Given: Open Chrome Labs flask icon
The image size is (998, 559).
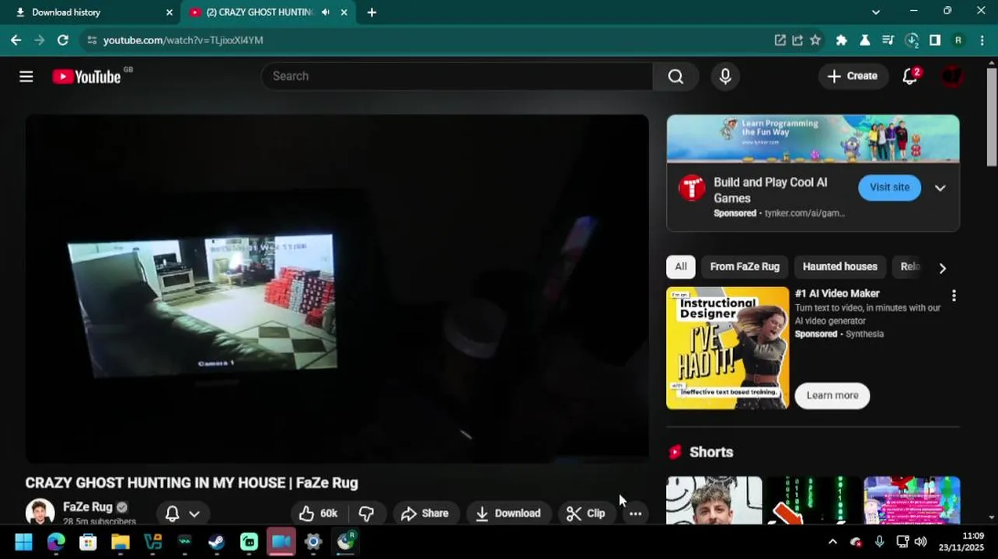Looking at the screenshot, I should click(864, 40).
